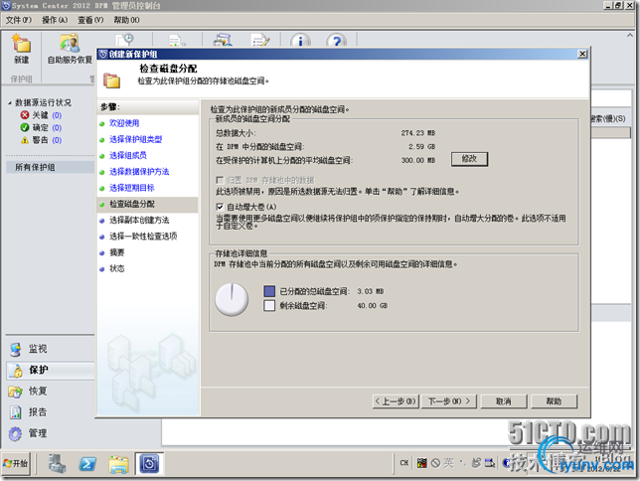The height and width of the screenshot is (481, 640).
Task: Click the 开始 Start button
Action: click(16, 464)
